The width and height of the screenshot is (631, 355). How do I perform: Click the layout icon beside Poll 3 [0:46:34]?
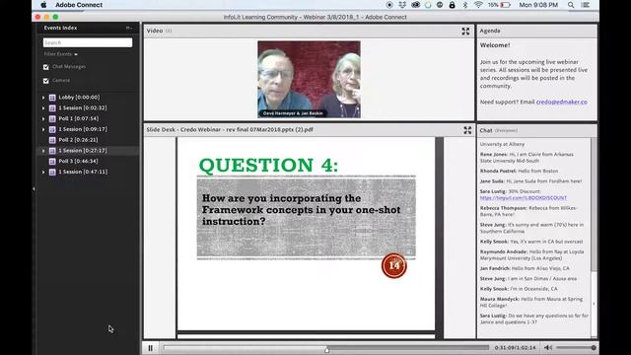click(52, 162)
